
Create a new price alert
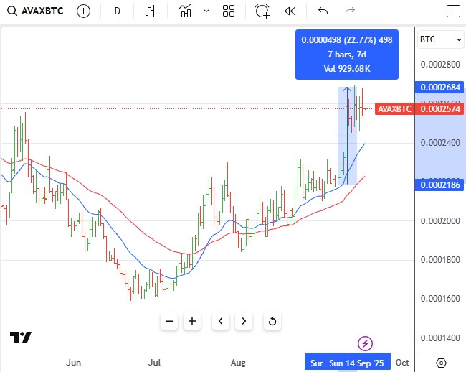(262, 11)
